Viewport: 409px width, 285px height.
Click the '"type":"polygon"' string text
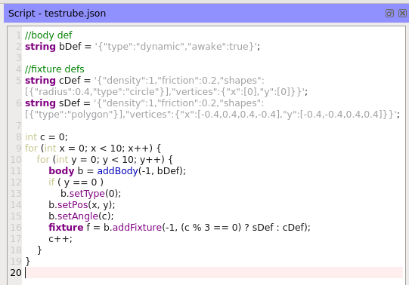click(x=75, y=115)
